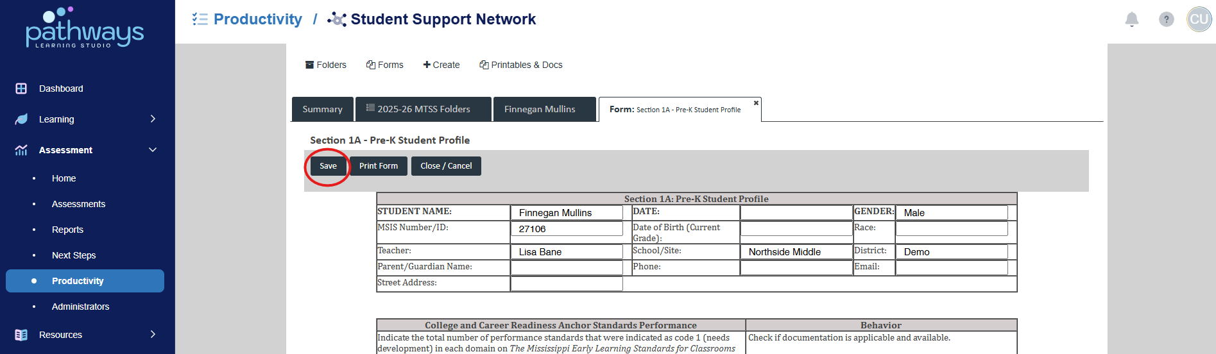Image resolution: width=1216 pixels, height=354 pixels.
Task: Switch to Finnegan Mullins tab
Action: coord(544,109)
